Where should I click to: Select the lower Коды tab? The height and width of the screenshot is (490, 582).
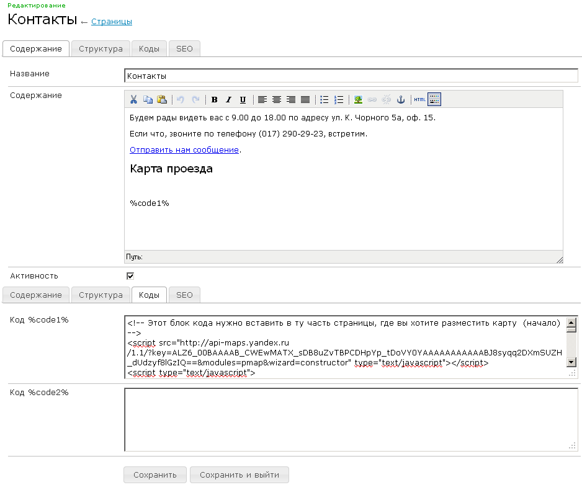149,295
